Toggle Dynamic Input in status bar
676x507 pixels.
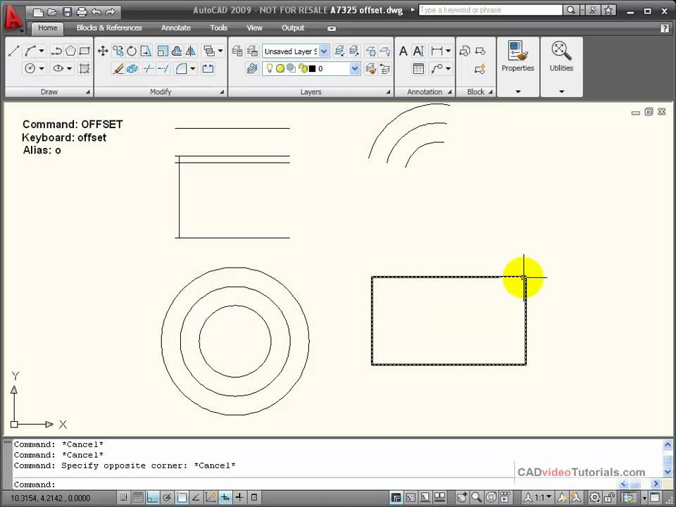click(x=225, y=498)
